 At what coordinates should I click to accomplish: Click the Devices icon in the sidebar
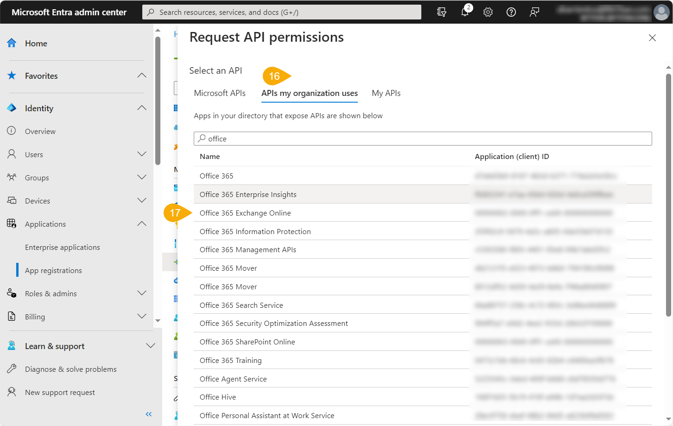(12, 200)
